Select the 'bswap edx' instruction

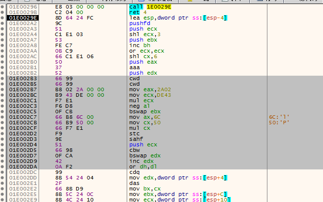pos(145,156)
